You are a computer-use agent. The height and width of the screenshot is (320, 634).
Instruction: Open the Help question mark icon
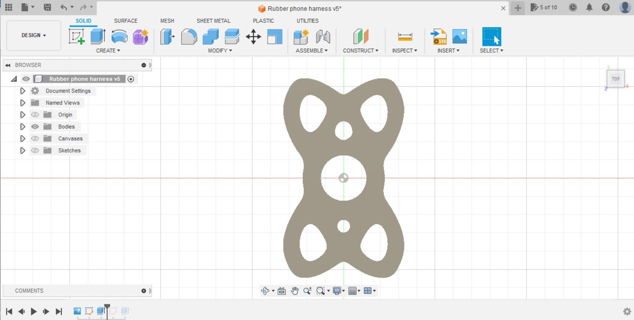pos(606,7)
